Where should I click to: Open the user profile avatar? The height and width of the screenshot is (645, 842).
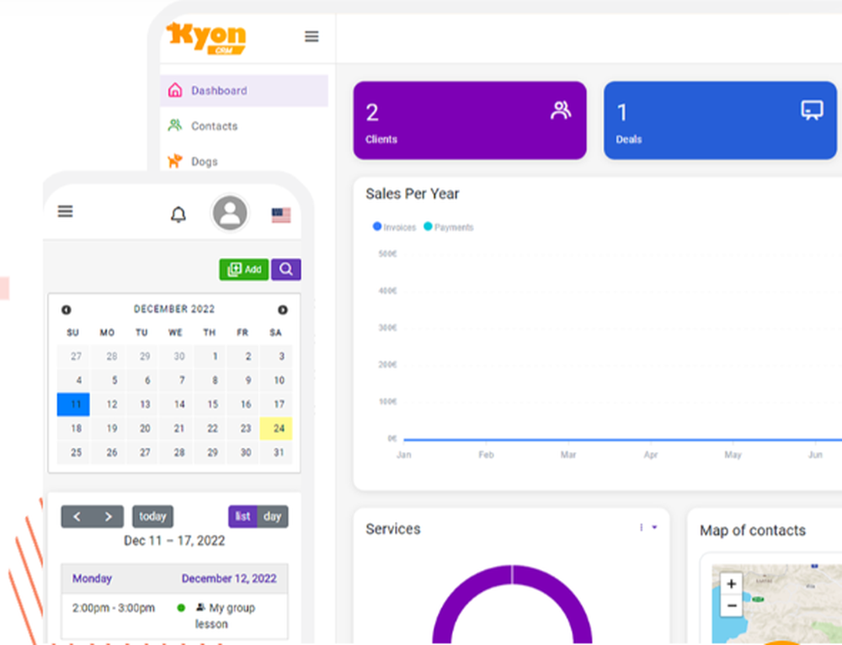coord(230,213)
